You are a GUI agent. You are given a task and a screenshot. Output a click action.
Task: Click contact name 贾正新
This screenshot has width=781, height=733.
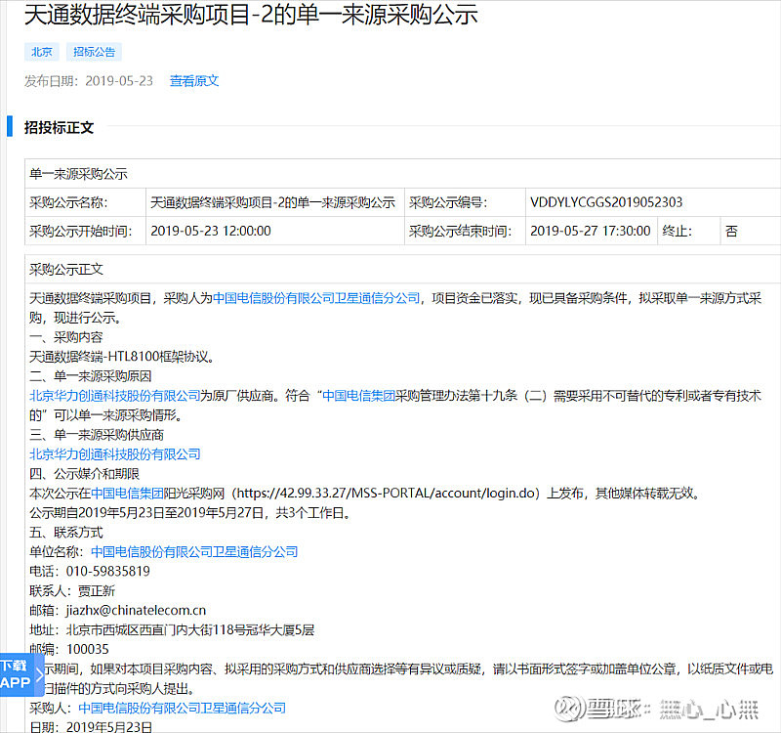click(97, 591)
